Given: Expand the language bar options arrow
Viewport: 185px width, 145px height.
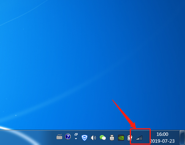Looking at the screenshot, I should click(x=76, y=139).
